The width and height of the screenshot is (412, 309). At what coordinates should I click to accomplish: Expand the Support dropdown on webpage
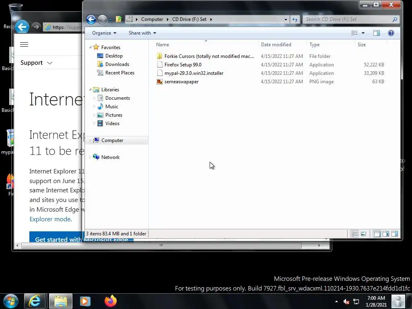[x=36, y=63]
